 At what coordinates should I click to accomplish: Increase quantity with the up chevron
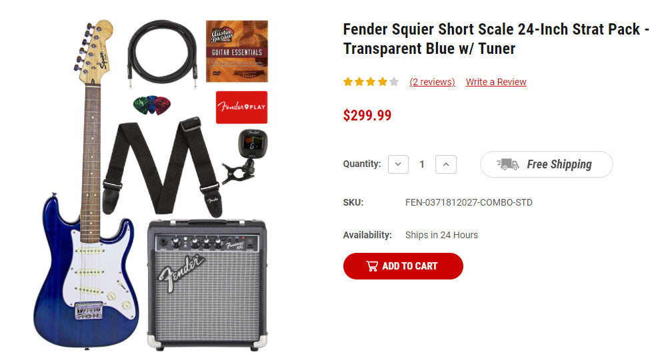point(446,164)
